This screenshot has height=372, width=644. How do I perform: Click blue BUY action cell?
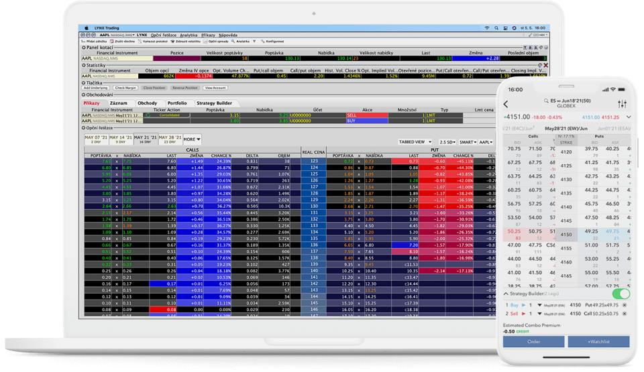[x=367, y=121]
